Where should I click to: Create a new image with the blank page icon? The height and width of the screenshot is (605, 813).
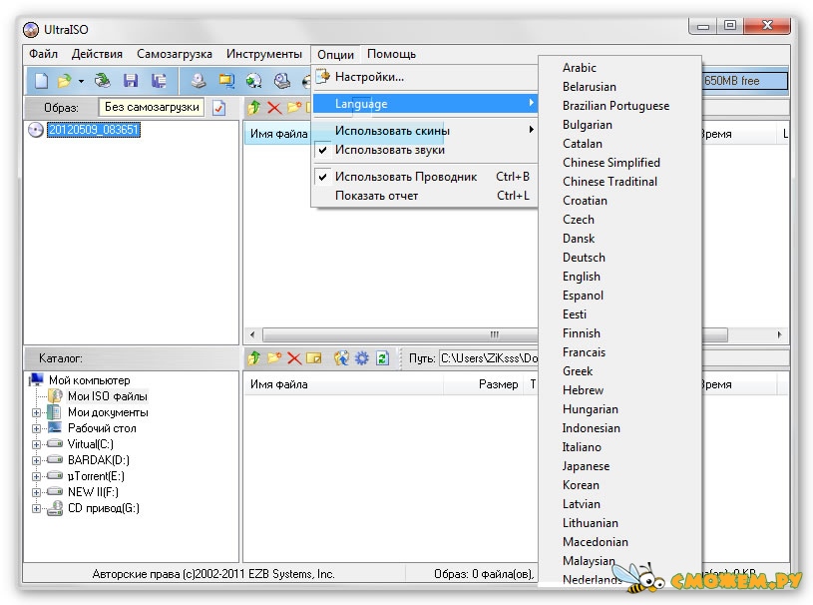(41, 81)
